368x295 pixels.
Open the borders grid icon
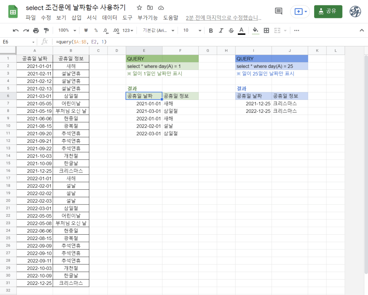coord(266,31)
